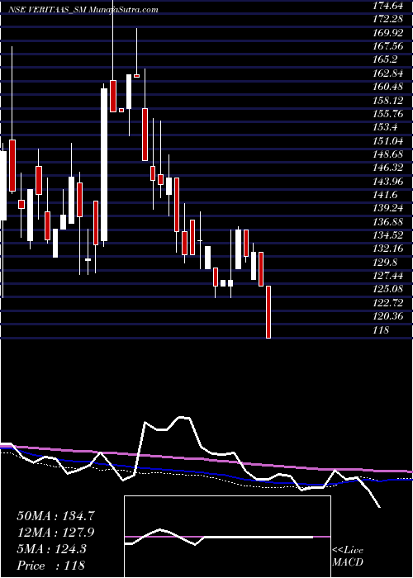Click the 174.64 price axis label
Screen dimensions: 413x578
pyautogui.click(x=387, y=6)
